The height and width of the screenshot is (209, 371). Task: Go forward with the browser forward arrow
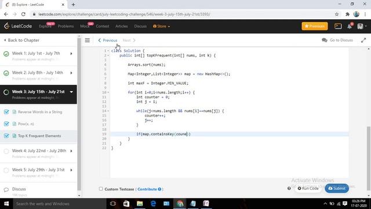coord(14,14)
